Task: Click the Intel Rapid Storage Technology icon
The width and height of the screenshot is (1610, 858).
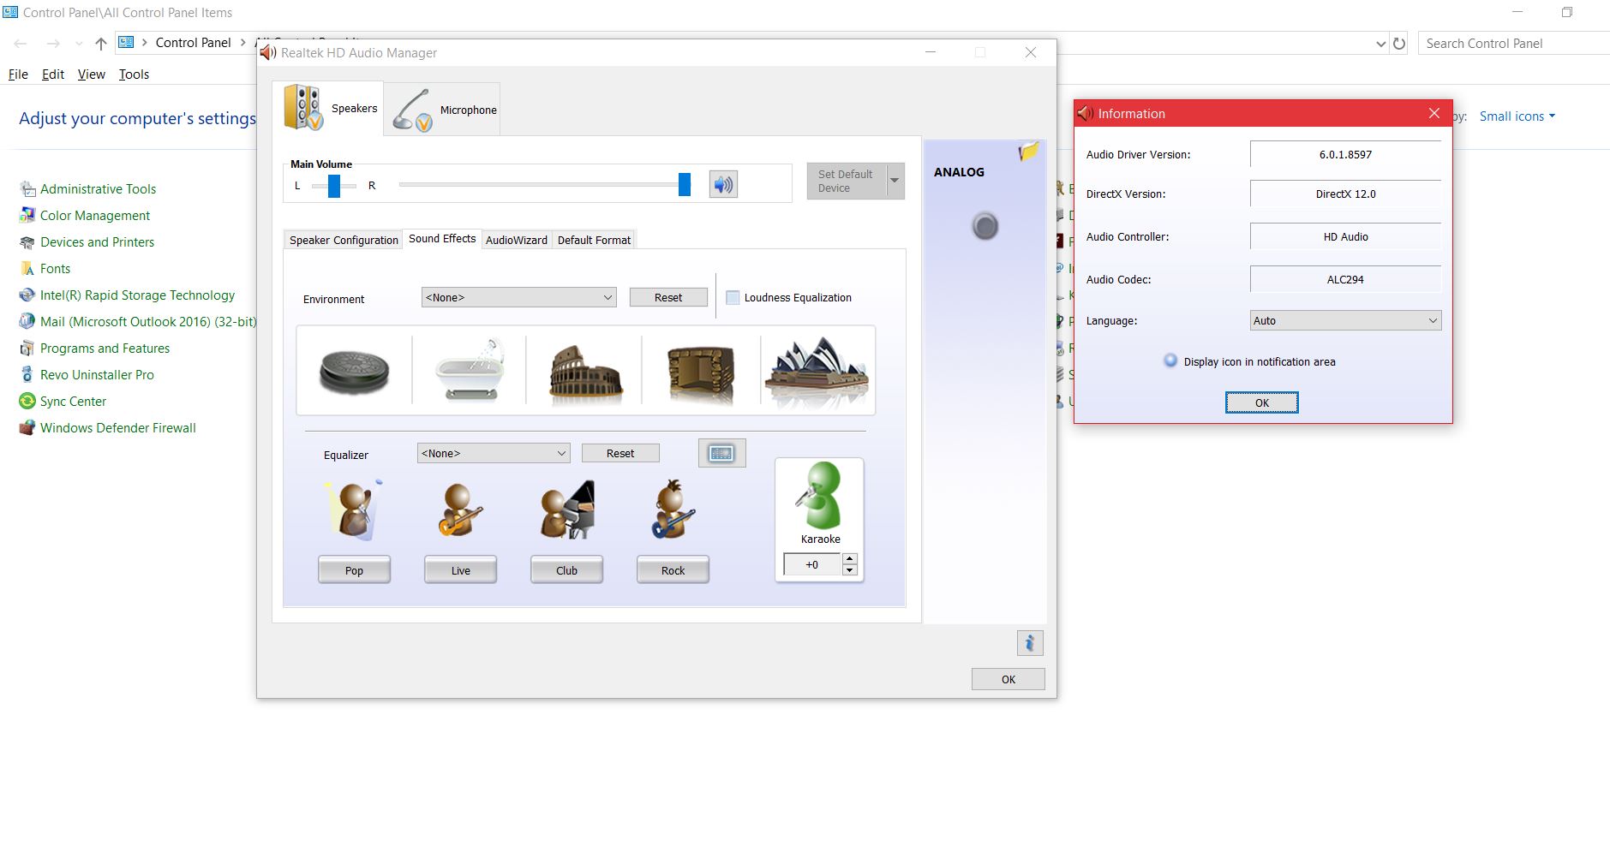Action: (27, 295)
